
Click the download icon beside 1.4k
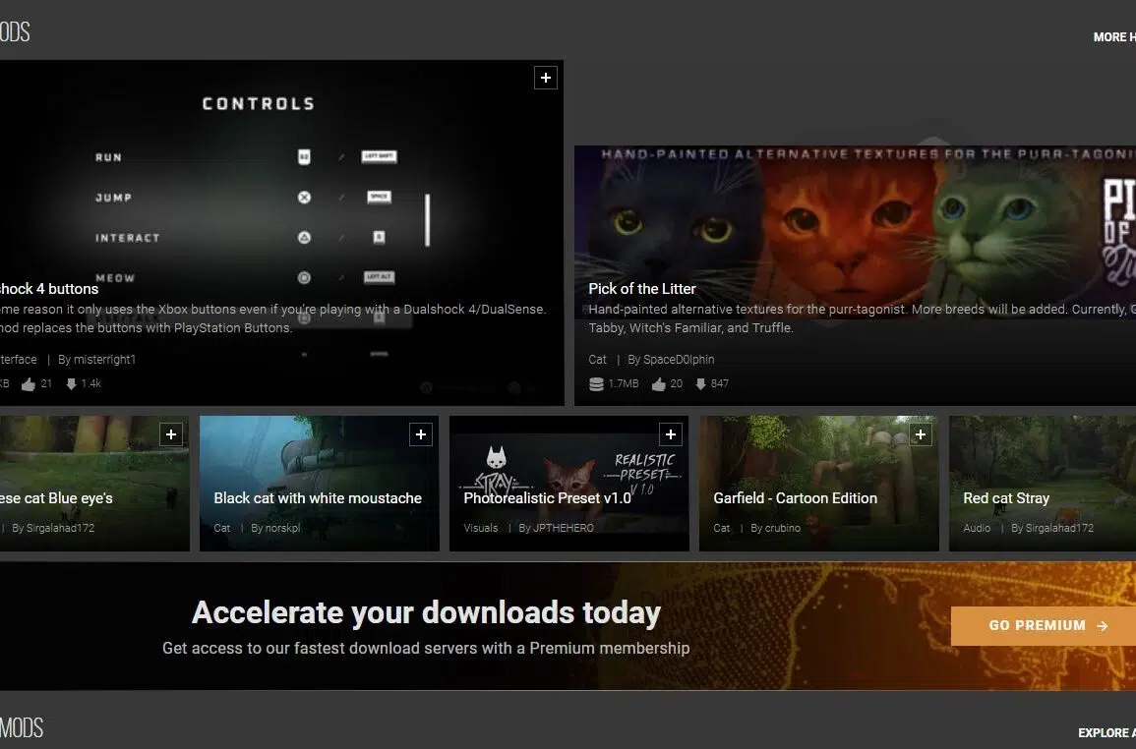pos(72,384)
